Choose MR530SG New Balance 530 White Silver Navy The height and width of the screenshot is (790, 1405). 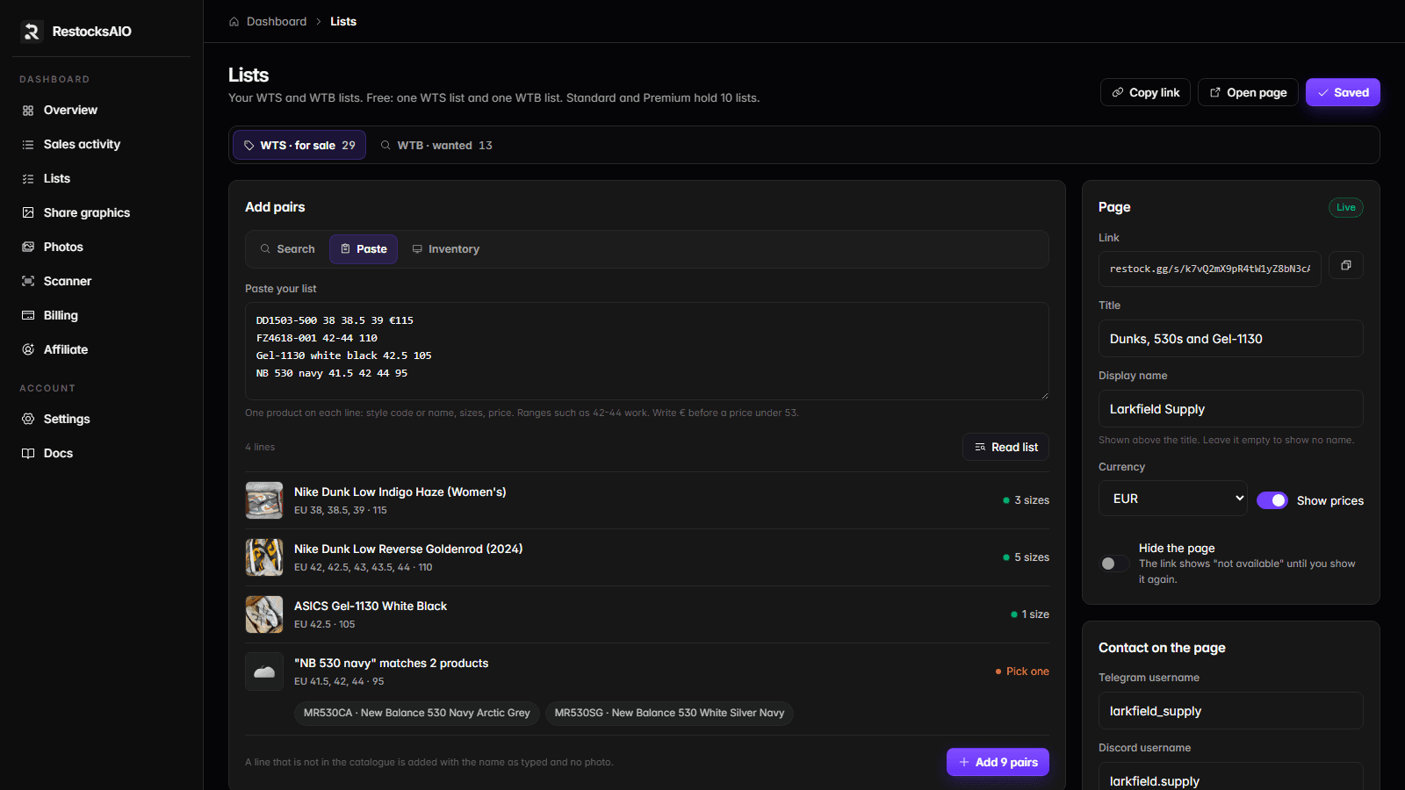[669, 713]
